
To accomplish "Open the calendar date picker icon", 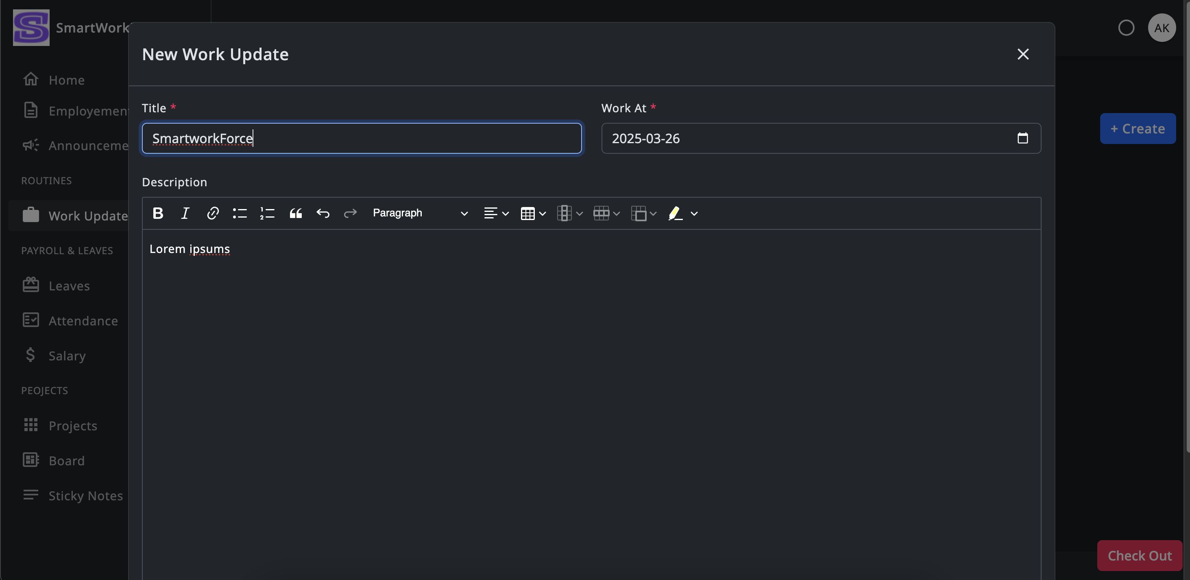I will click(1022, 138).
